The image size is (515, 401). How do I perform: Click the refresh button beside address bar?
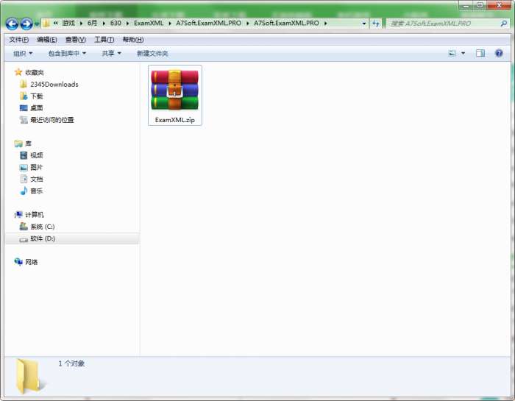tap(376, 24)
